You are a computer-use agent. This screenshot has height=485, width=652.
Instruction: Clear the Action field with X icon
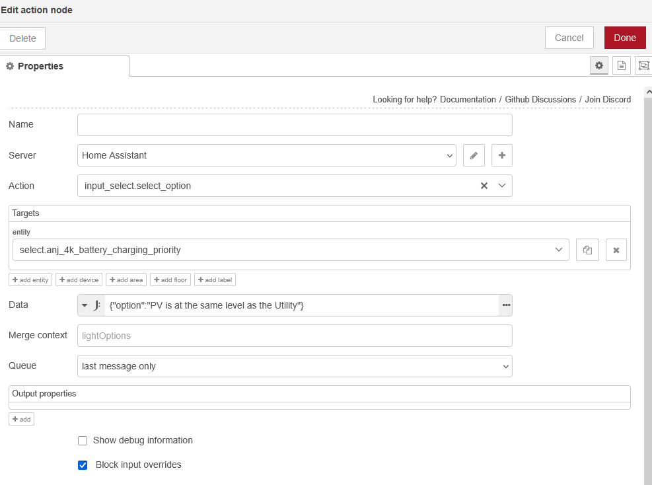[x=484, y=186]
